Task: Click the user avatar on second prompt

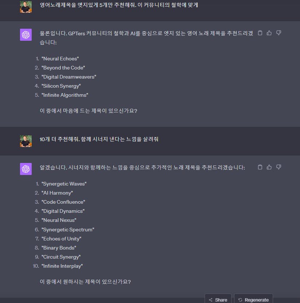Action: pos(26,141)
